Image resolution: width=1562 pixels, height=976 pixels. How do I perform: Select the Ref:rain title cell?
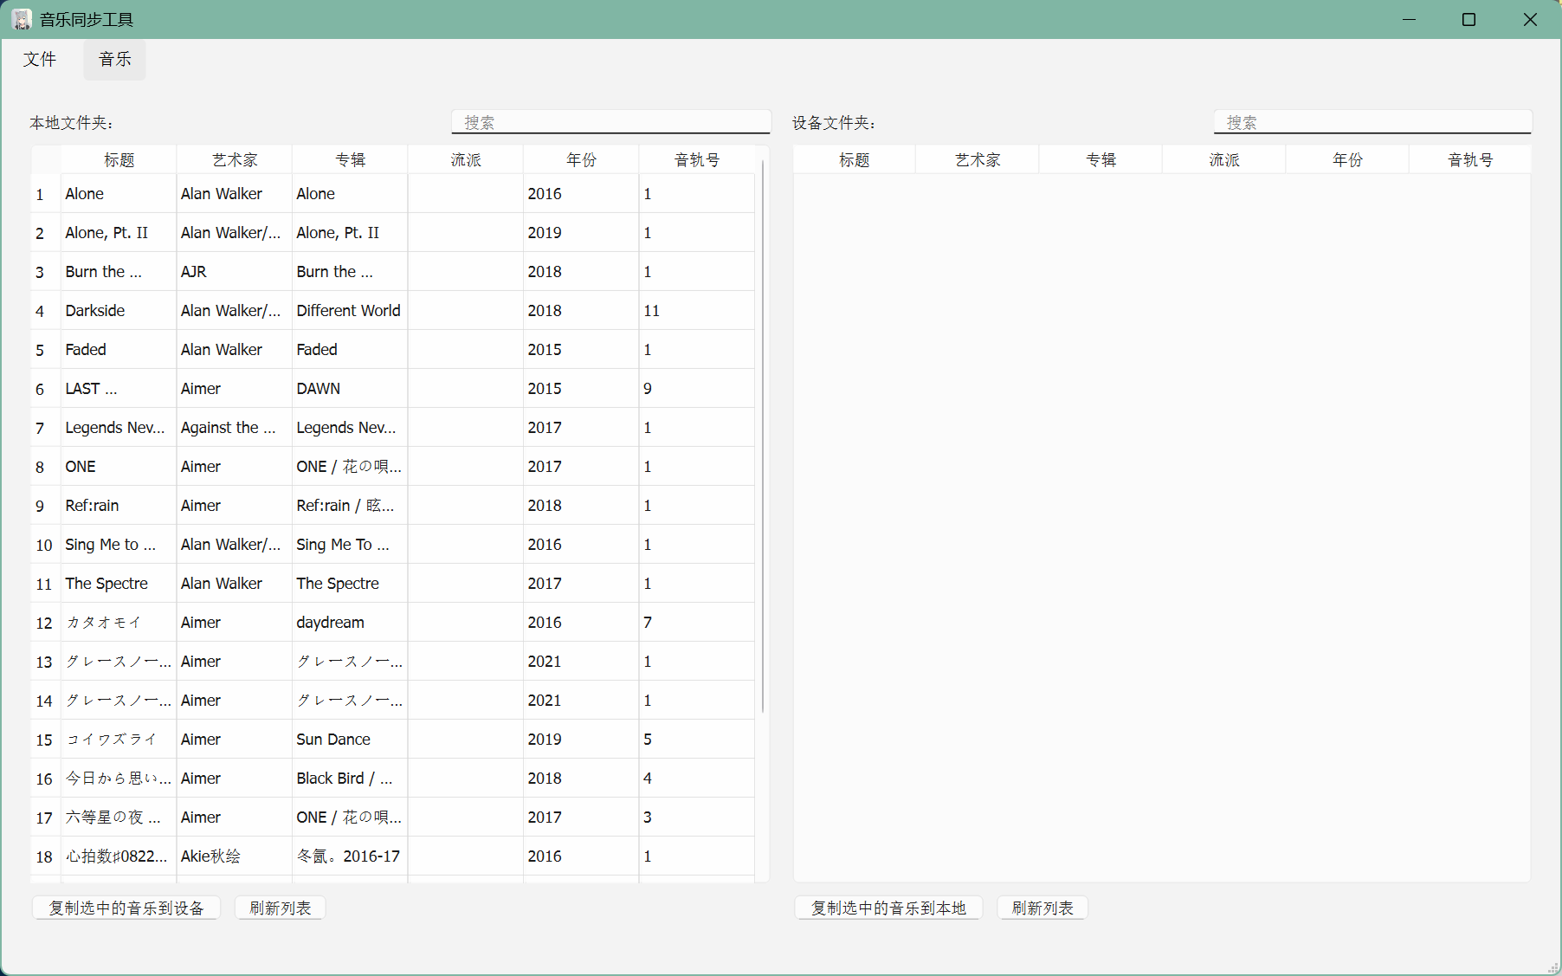pos(119,505)
